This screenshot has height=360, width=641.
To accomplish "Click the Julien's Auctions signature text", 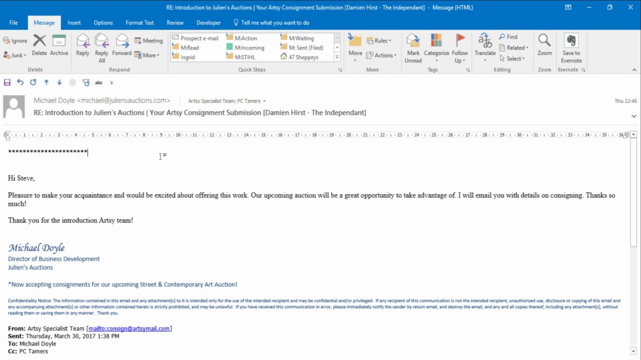I will pos(30,267).
